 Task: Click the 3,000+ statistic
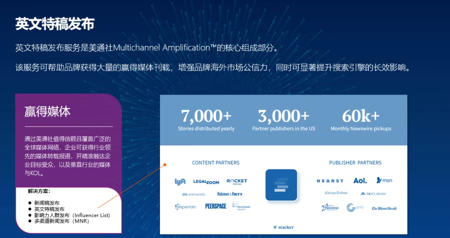coord(284,116)
